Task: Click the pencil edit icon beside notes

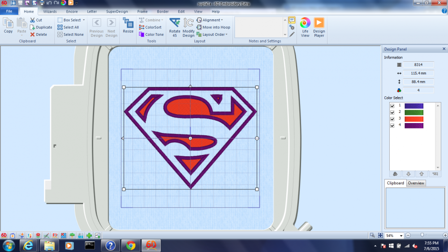Action: point(292,34)
